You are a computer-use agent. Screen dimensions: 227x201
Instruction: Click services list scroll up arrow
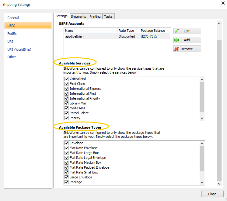[x=202, y=79]
